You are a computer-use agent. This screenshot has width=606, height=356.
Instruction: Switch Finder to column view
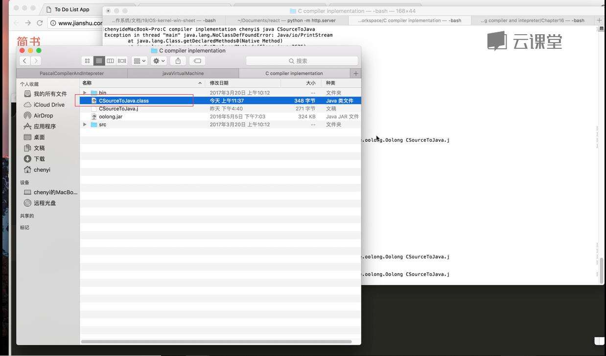coord(111,61)
